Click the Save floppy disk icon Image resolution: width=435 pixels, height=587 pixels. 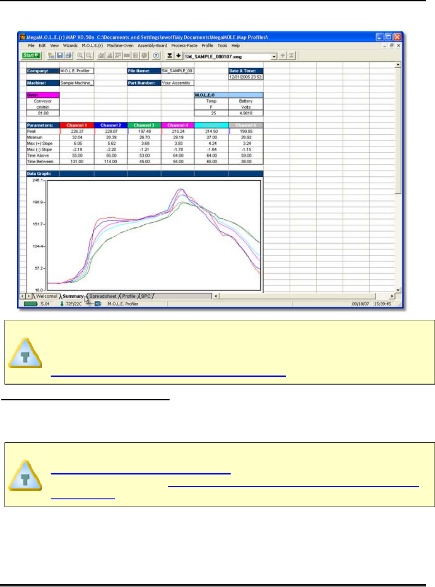(x=60, y=56)
